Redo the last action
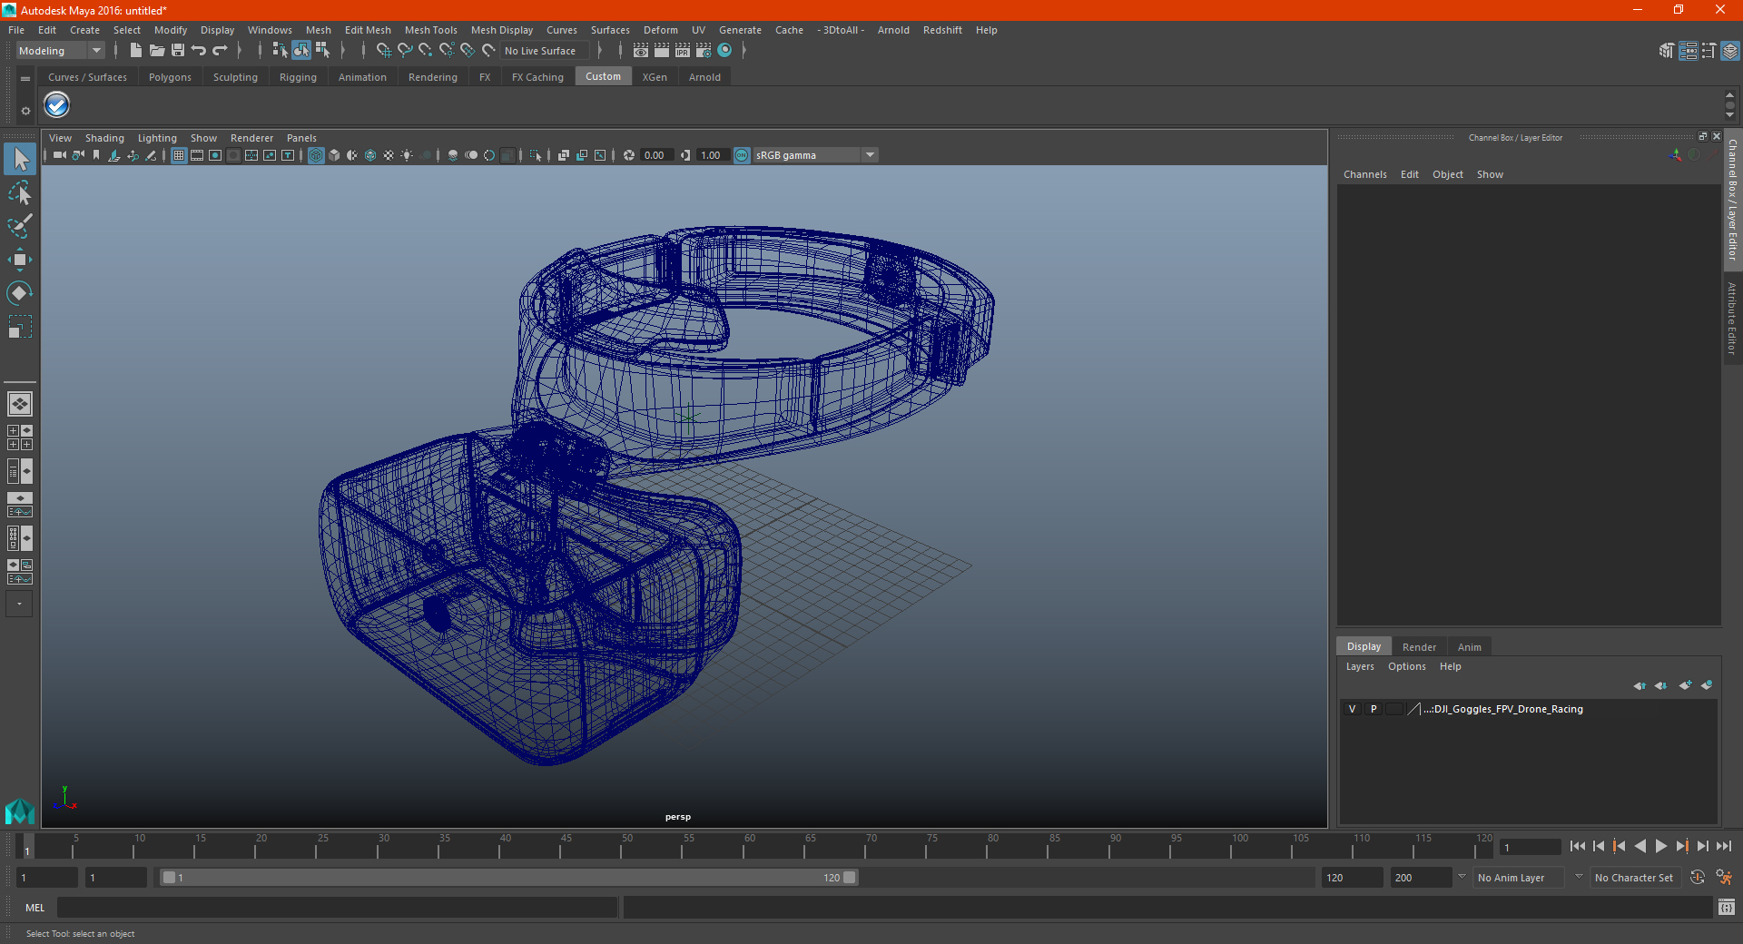 click(x=220, y=51)
